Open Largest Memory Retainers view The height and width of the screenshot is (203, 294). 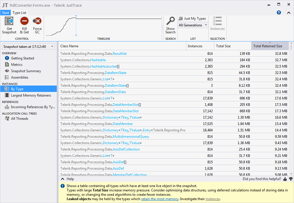31,95
